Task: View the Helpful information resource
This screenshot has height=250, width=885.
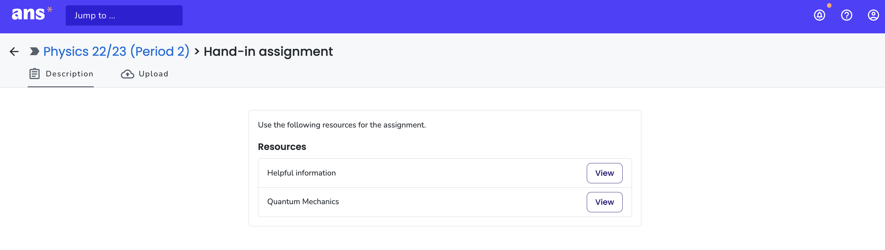Action: coord(604,173)
